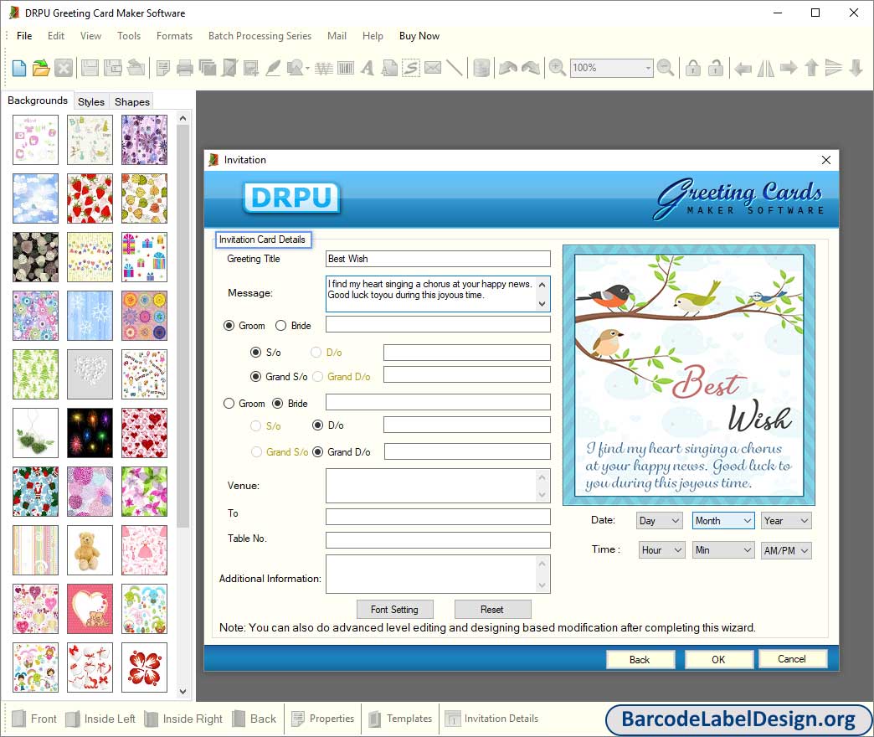Click the Font Setting button
This screenshot has width=874, height=737.
(x=394, y=610)
